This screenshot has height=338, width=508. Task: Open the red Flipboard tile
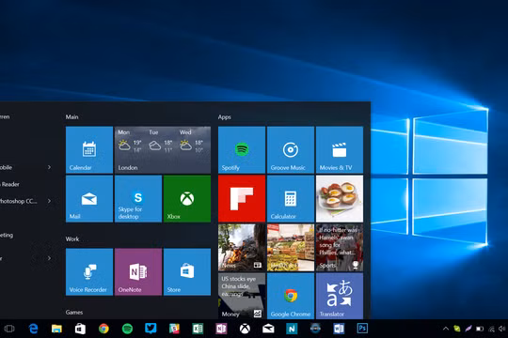pos(242,199)
